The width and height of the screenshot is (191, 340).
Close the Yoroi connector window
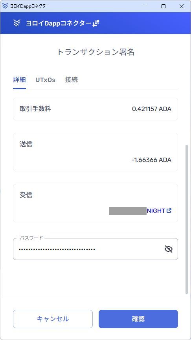(x=182, y=6)
